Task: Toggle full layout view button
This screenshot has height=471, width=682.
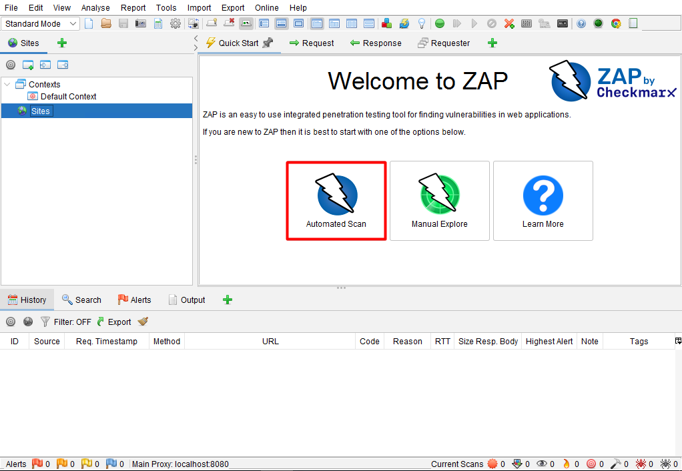Action: (x=299, y=23)
